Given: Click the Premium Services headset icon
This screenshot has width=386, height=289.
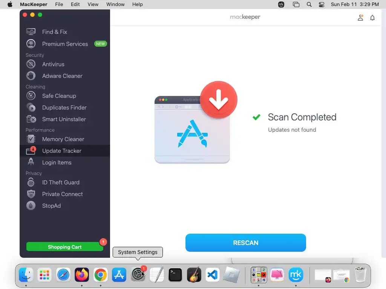Looking at the screenshot, I should pyautogui.click(x=31, y=44).
